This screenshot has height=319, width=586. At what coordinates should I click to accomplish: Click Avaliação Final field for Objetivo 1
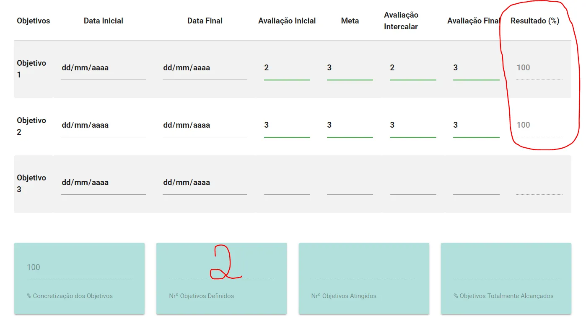click(476, 68)
